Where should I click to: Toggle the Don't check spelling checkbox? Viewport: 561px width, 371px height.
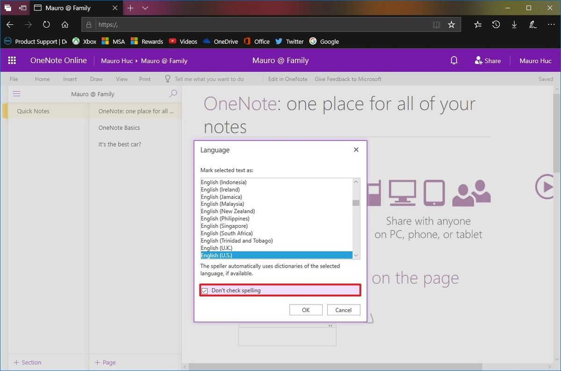click(205, 290)
